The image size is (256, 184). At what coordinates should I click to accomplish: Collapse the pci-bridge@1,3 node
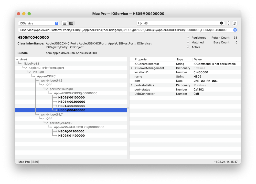pyautogui.click(x=39, y=80)
